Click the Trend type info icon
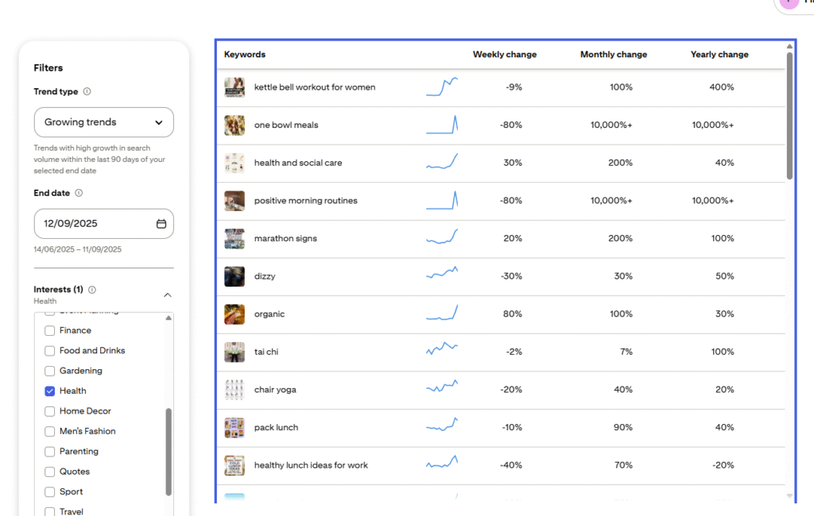 (87, 91)
